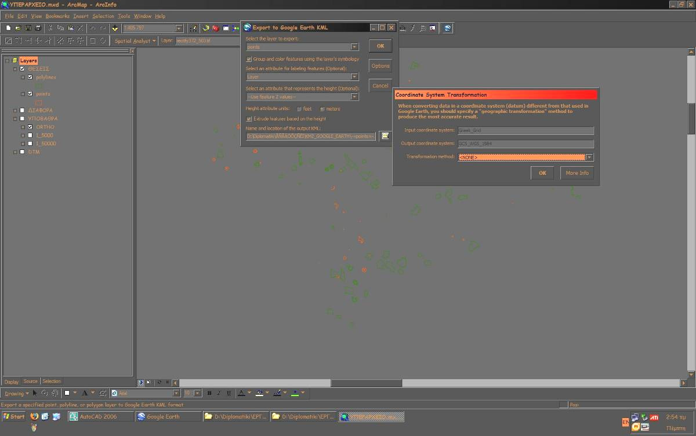Turn on the 1_5000 layer
Screen dimensions: 696x436
pyautogui.click(x=30, y=135)
